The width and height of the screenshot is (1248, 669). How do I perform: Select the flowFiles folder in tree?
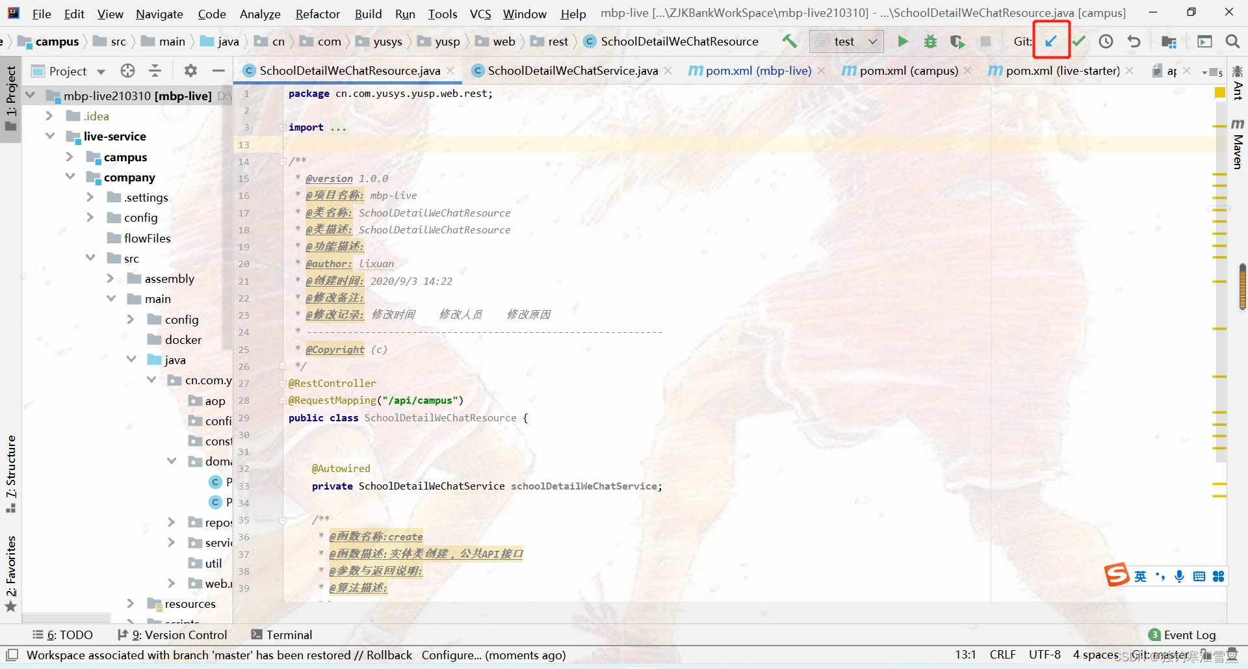coord(147,238)
